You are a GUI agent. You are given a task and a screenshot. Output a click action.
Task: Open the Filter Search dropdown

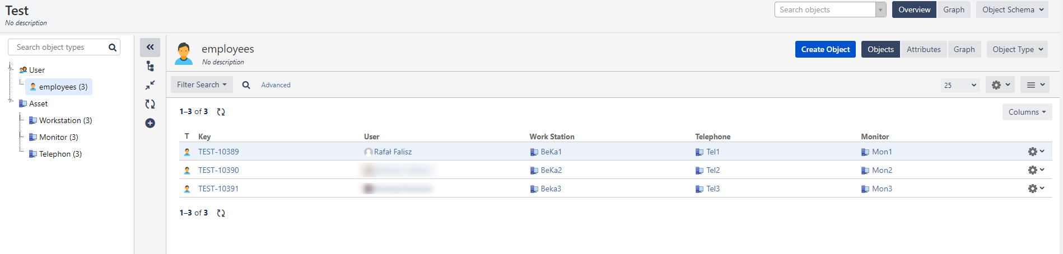pos(202,84)
